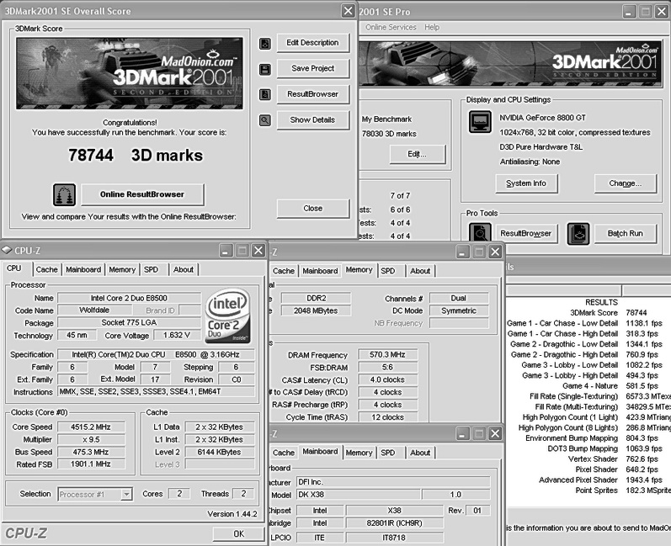Switch to Mainboard tab in front CPU-Z
This screenshot has height=546, width=671.
[83, 270]
